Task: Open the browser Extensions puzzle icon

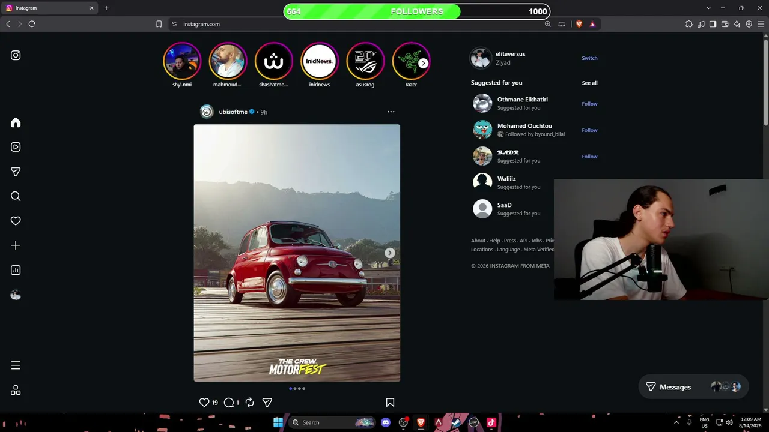Action: [x=689, y=24]
